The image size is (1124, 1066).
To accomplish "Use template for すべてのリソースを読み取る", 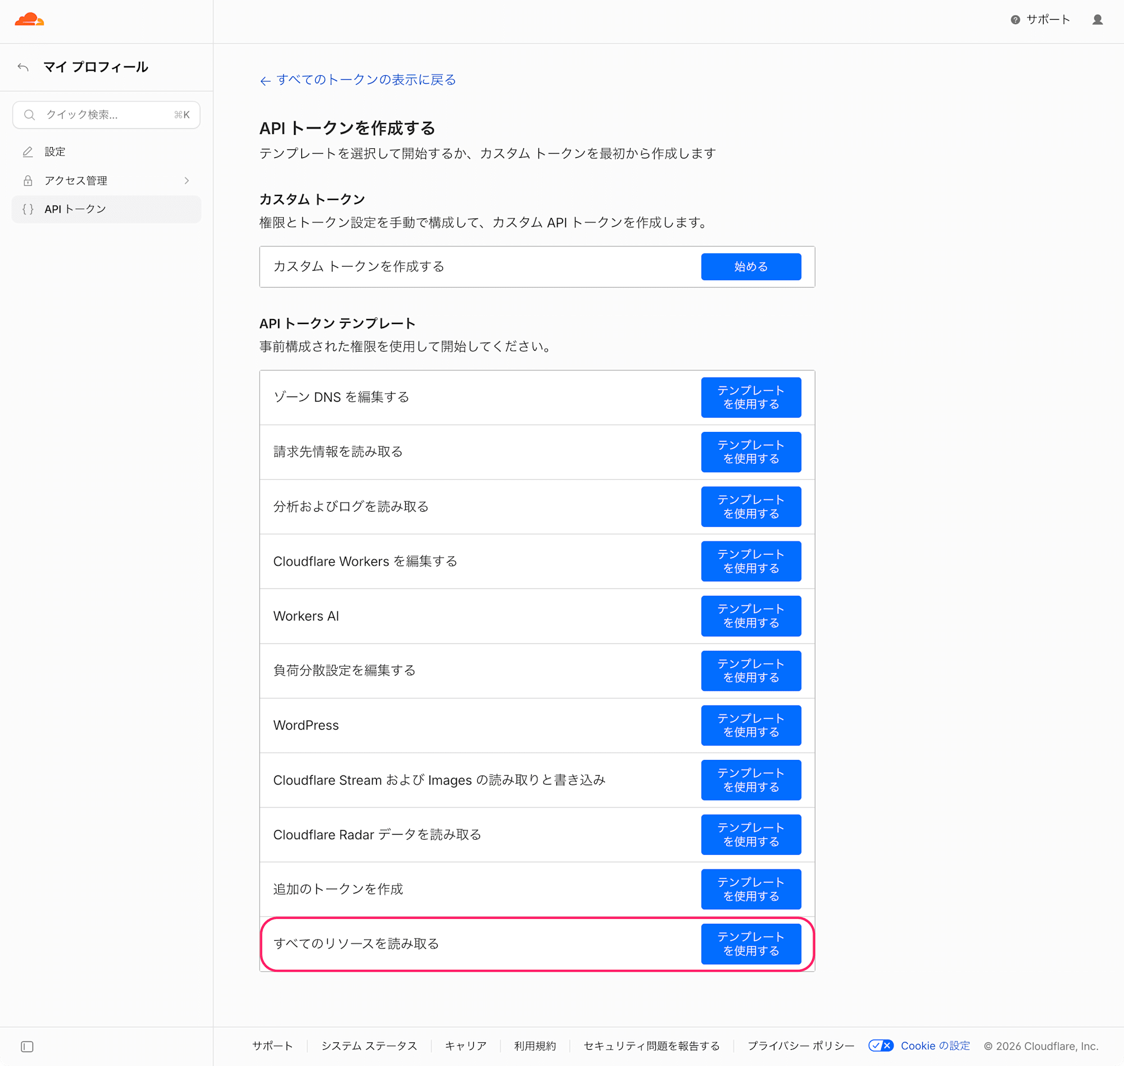I will coord(750,944).
